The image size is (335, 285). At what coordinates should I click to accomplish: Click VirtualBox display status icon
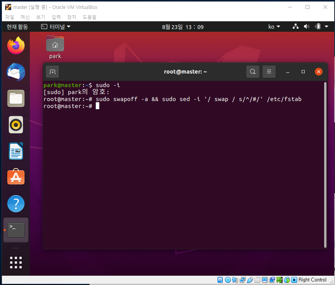coord(264,280)
